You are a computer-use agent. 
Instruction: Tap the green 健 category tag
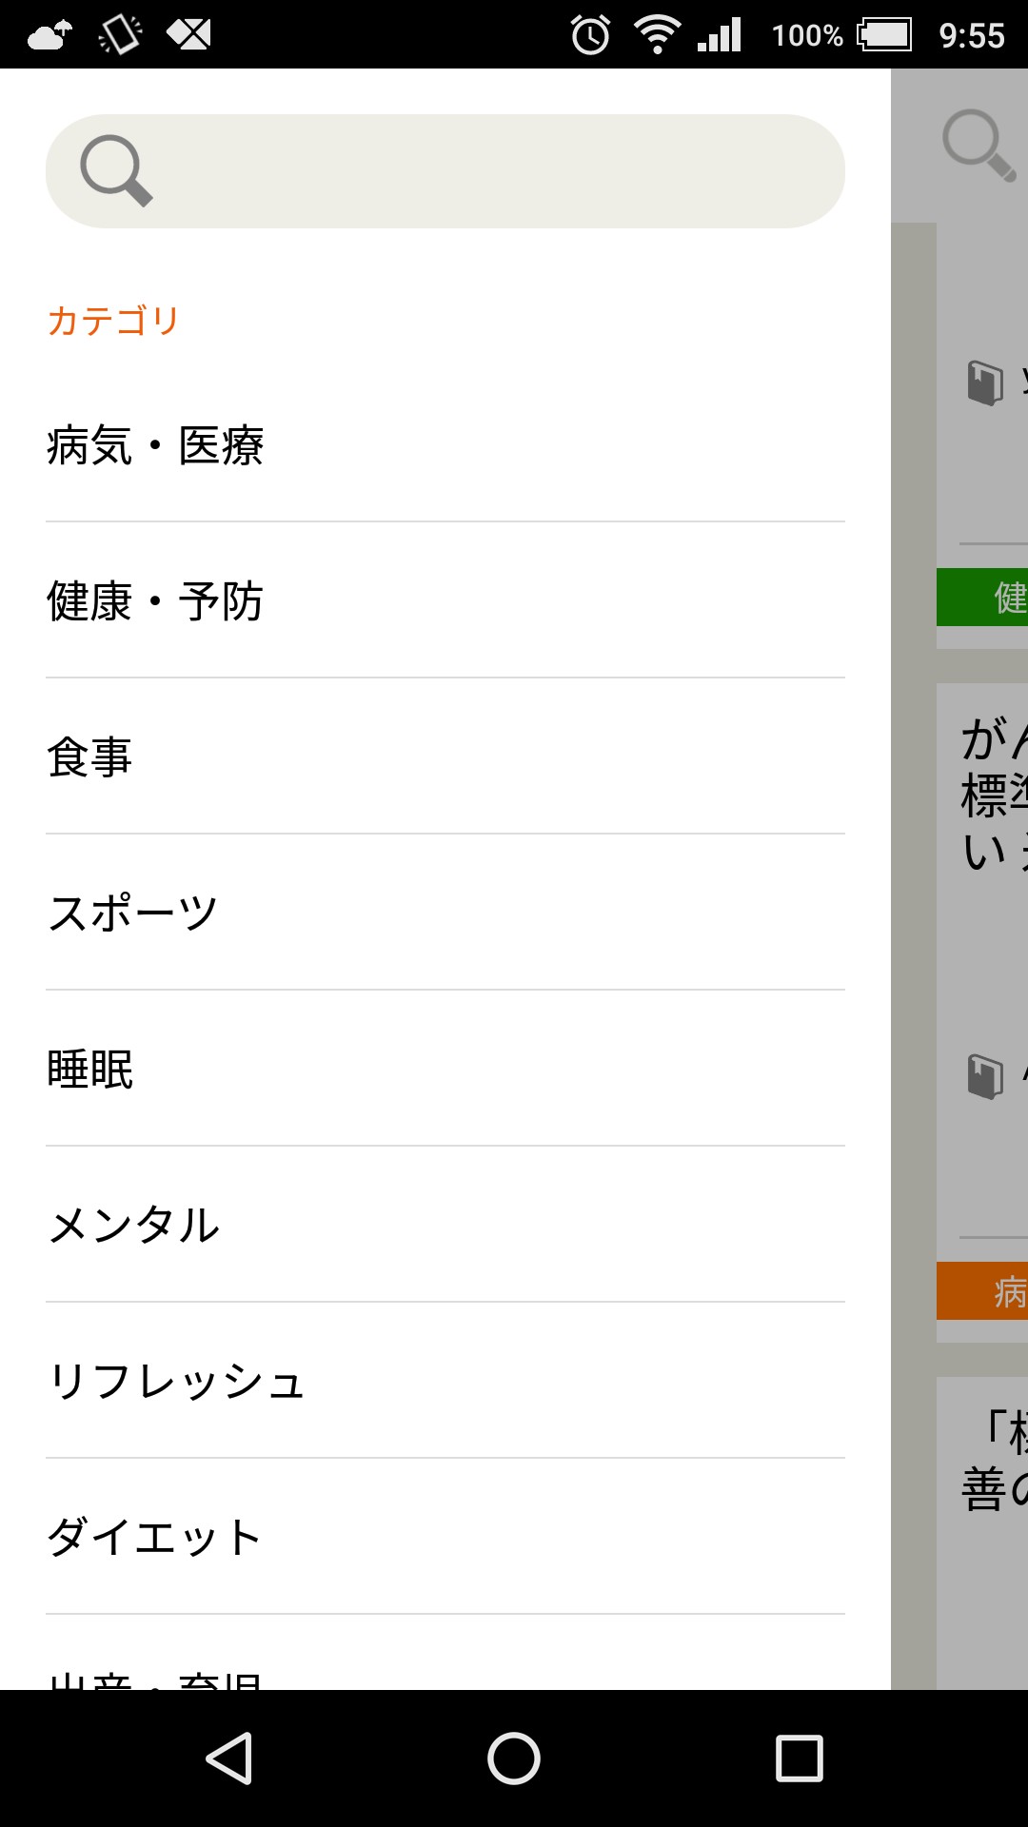click(983, 598)
